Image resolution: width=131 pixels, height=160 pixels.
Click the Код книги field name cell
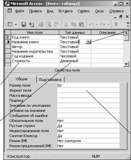click(x=35, y=37)
